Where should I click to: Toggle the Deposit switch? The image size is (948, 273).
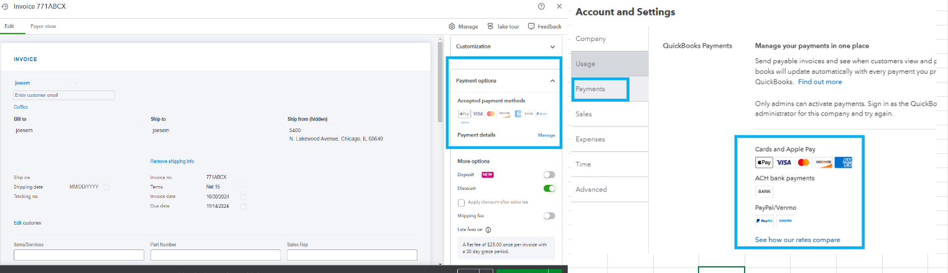[549, 175]
